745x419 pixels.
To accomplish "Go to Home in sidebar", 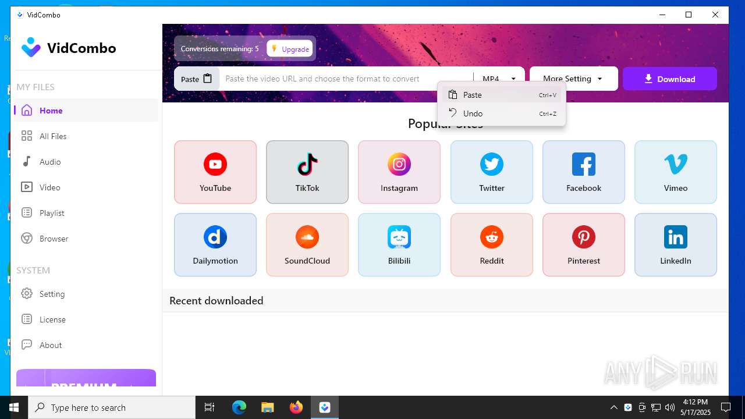I will [86, 111].
